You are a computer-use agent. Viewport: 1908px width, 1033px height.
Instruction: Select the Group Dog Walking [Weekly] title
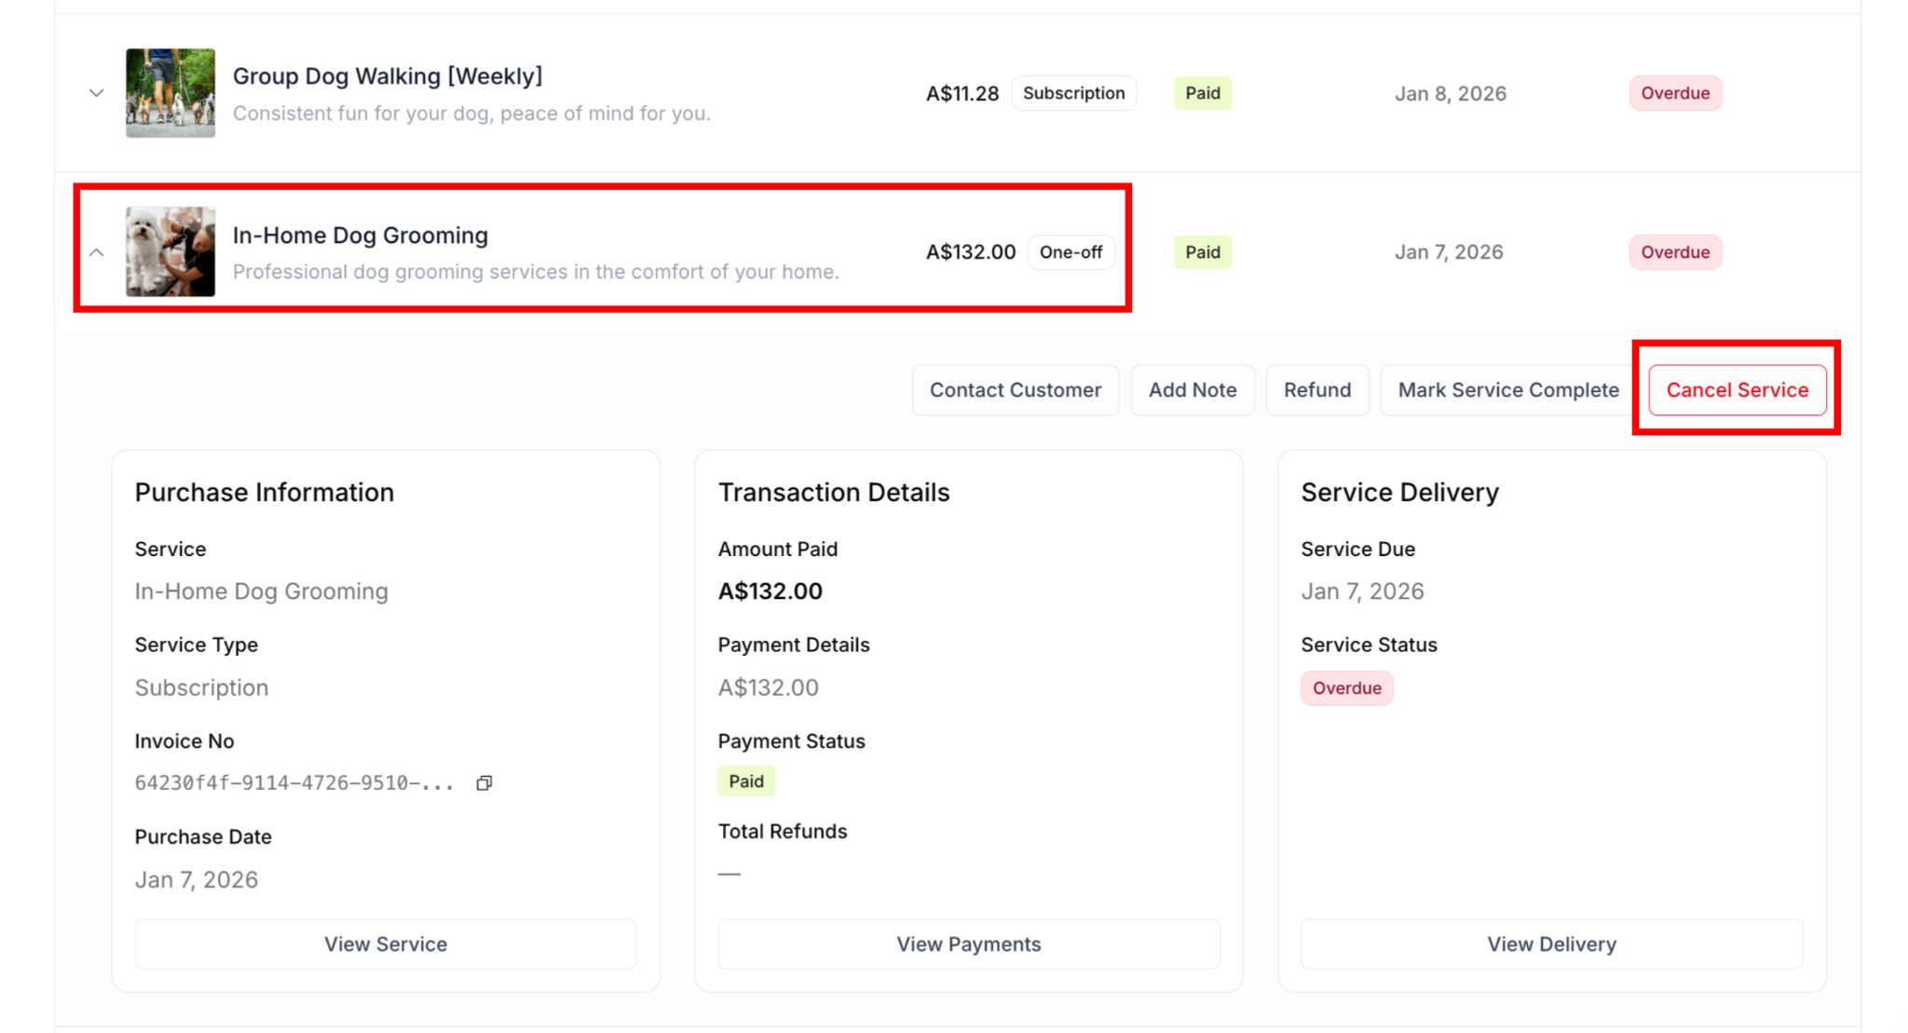point(388,76)
